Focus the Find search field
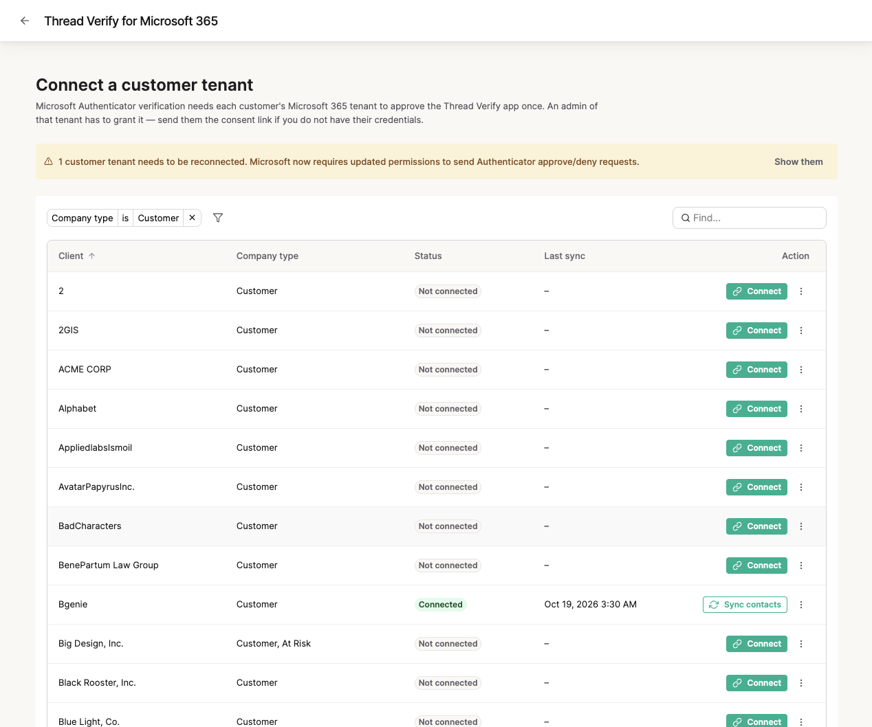872x727 pixels. click(750, 218)
